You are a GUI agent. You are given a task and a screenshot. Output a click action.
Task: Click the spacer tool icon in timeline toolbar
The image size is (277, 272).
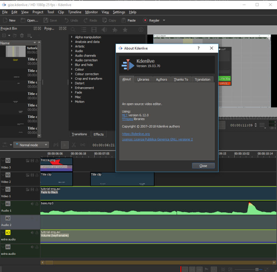(x=82, y=145)
